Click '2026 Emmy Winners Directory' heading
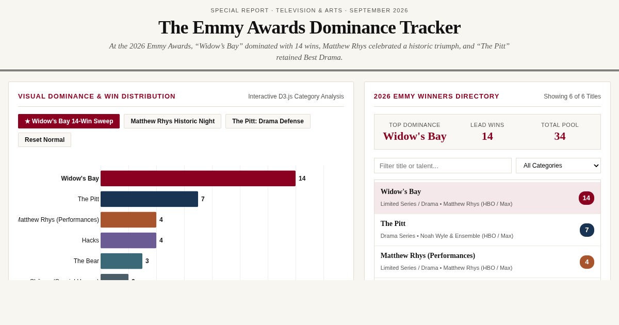Screen dimensions: 619x325 437,96
